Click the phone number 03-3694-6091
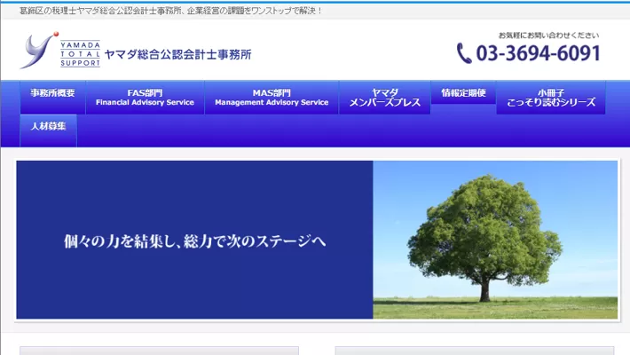The height and width of the screenshot is (355, 630). 539,53
